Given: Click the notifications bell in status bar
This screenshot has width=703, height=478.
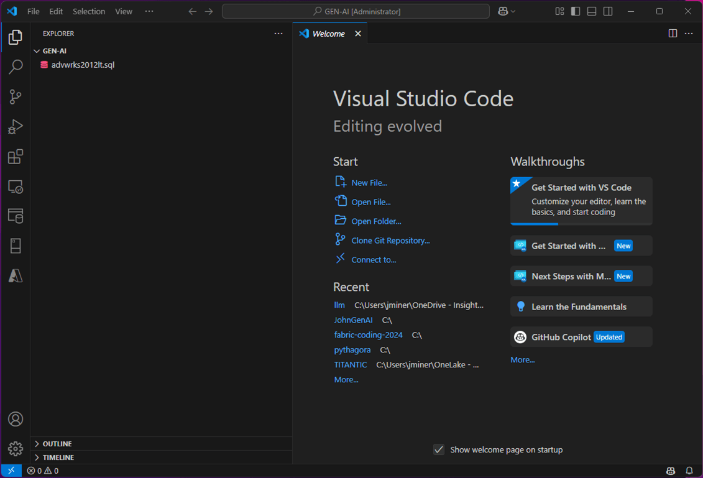Looking at the screenshot, I should (x=689, y=471).
